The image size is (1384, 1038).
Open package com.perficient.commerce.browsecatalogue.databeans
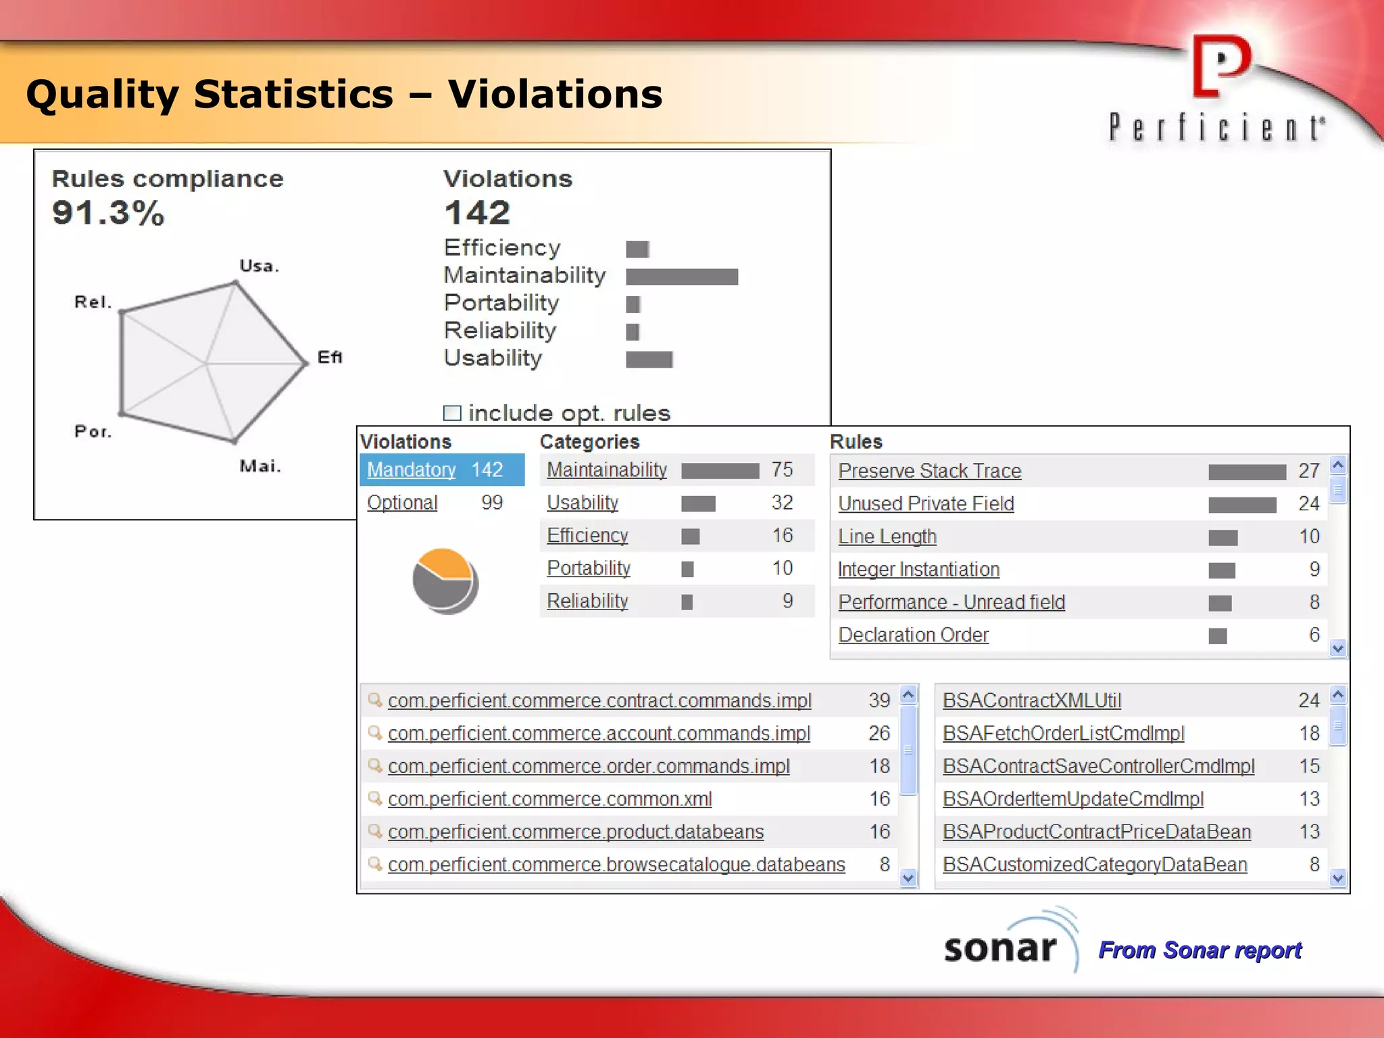click(616, 864)
